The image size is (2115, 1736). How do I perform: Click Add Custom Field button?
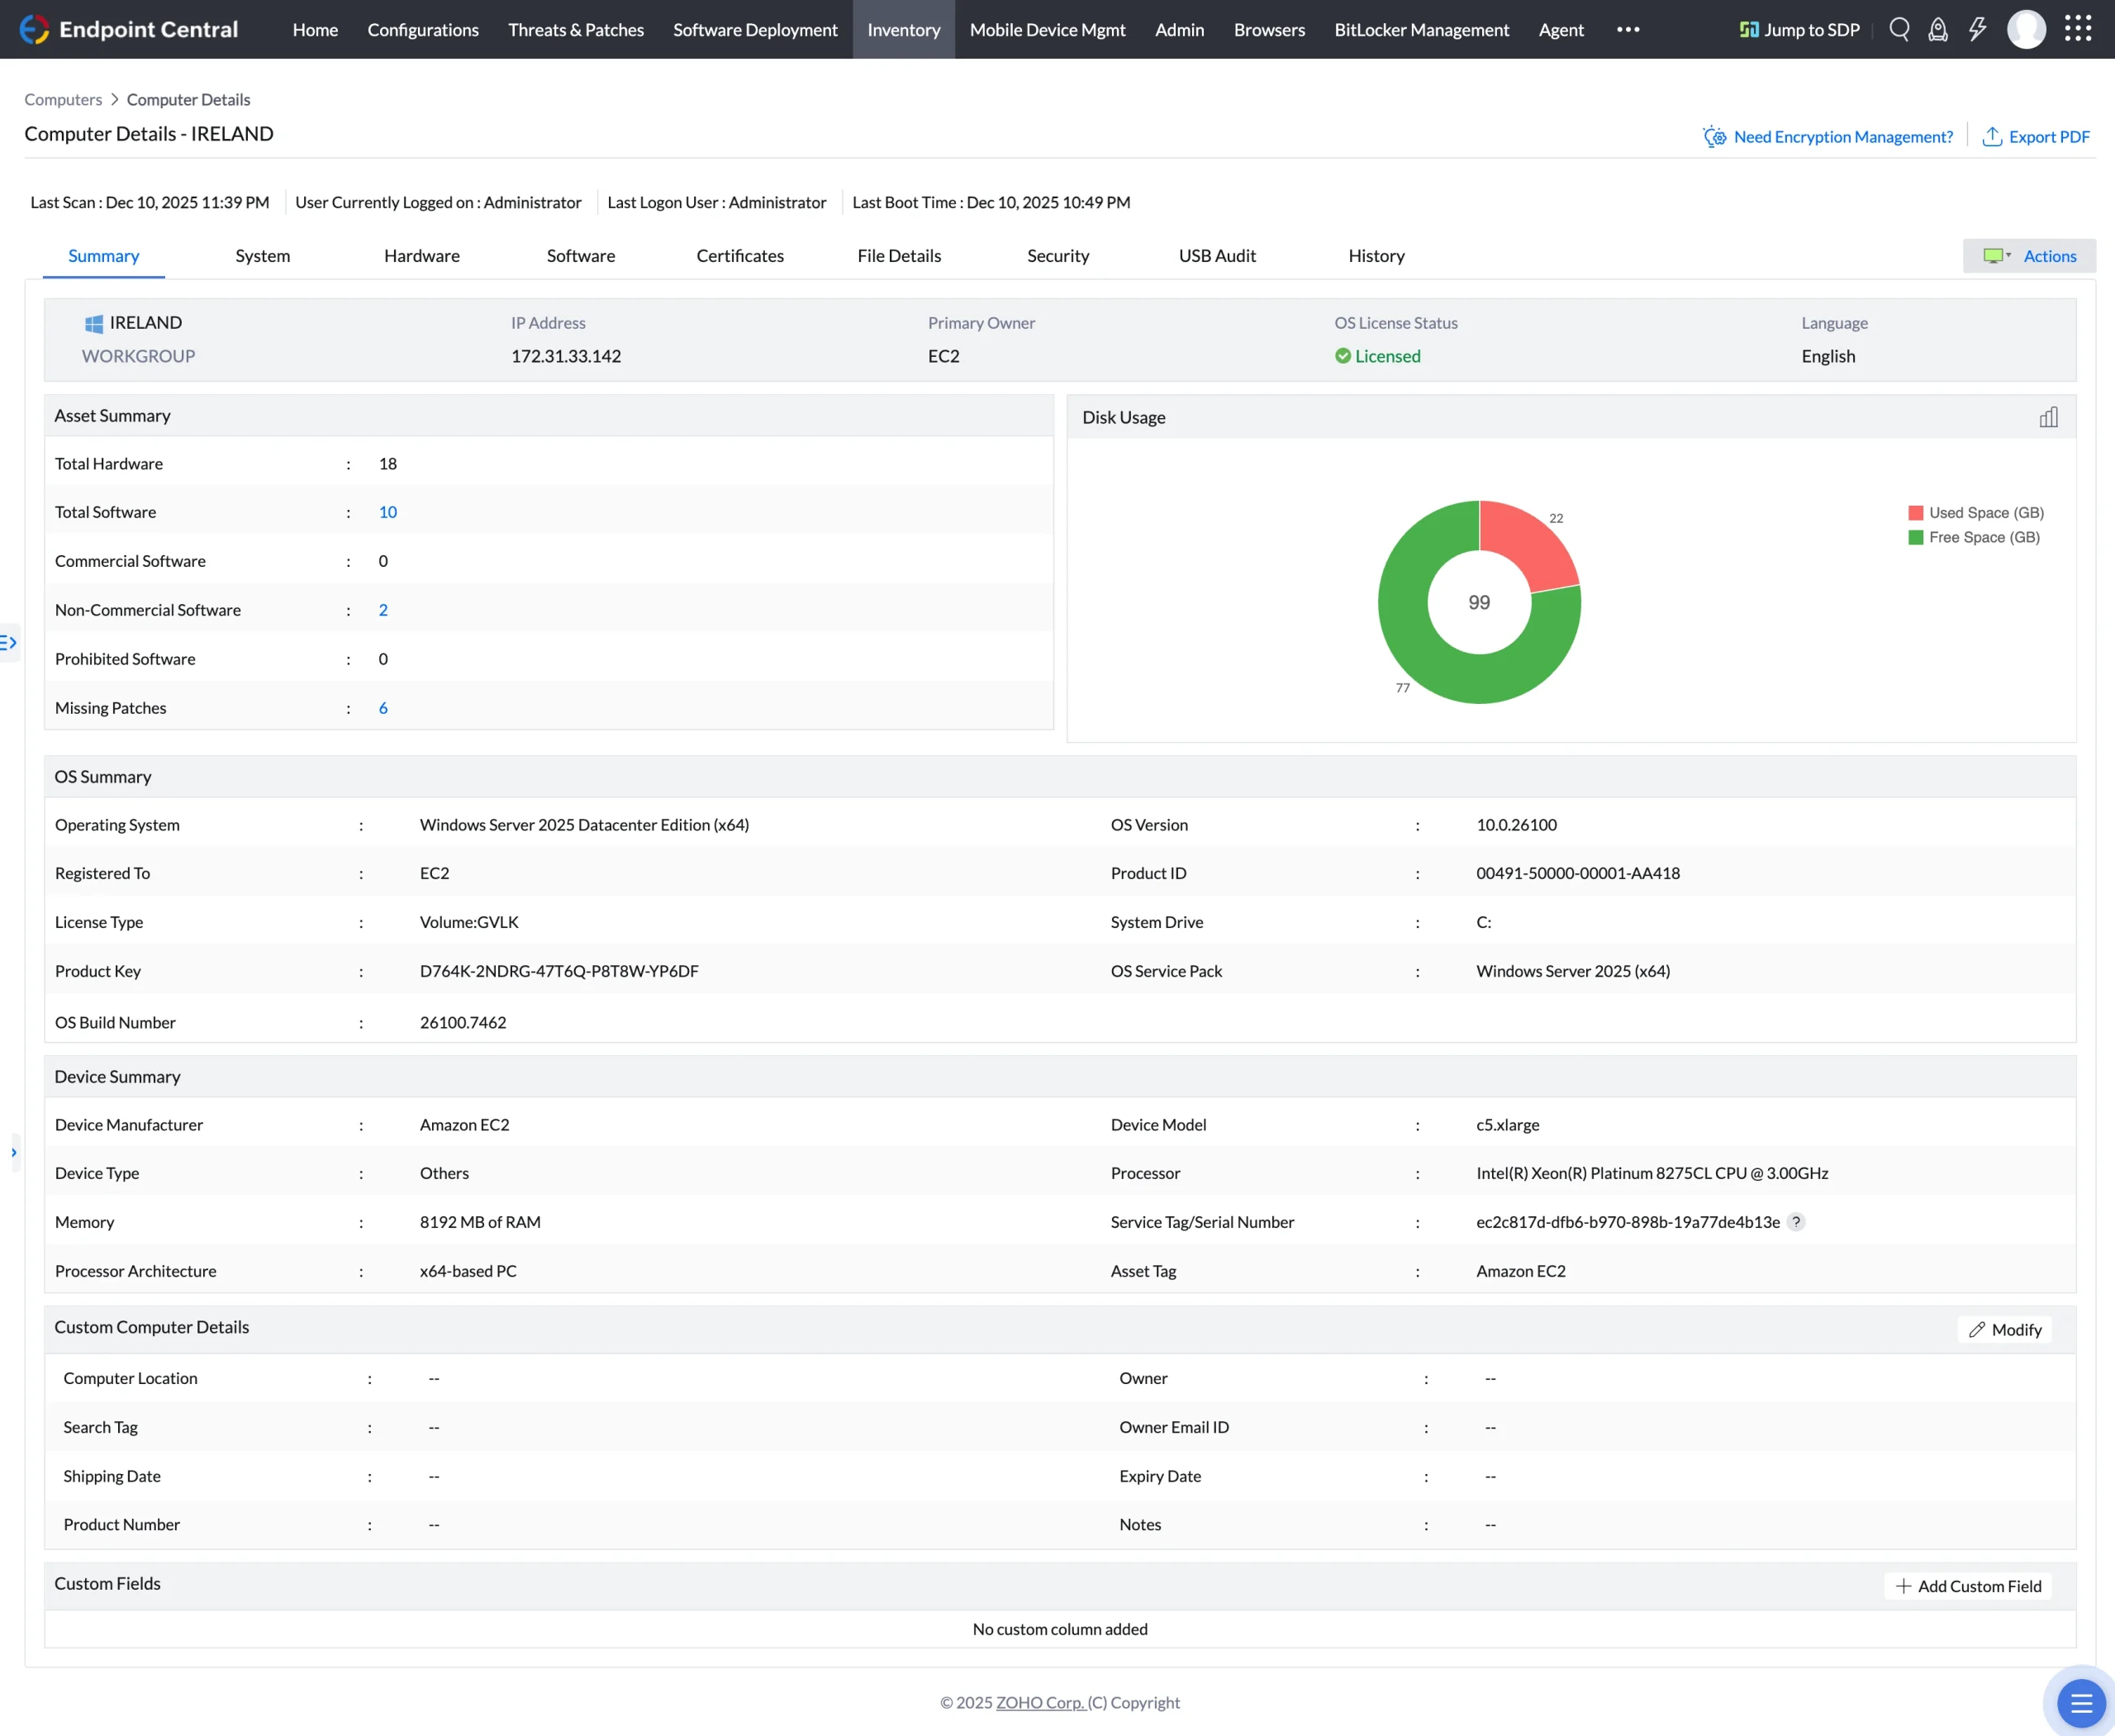click(x=1967, y=1586)
